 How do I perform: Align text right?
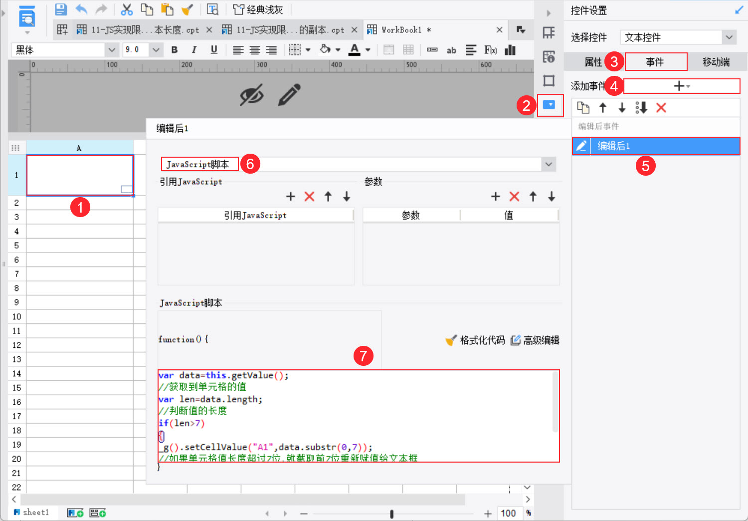click(x=271, y=50)
